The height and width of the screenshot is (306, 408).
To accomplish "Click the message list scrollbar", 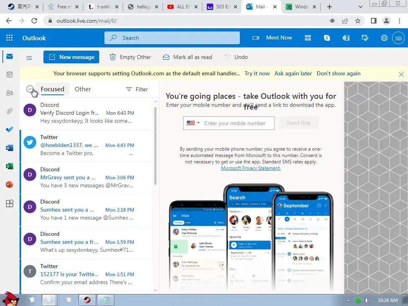I will (x=155, y=146).
